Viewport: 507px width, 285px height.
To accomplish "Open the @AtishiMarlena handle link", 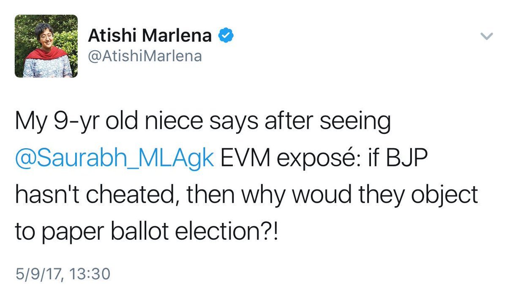I will [144, 56].
